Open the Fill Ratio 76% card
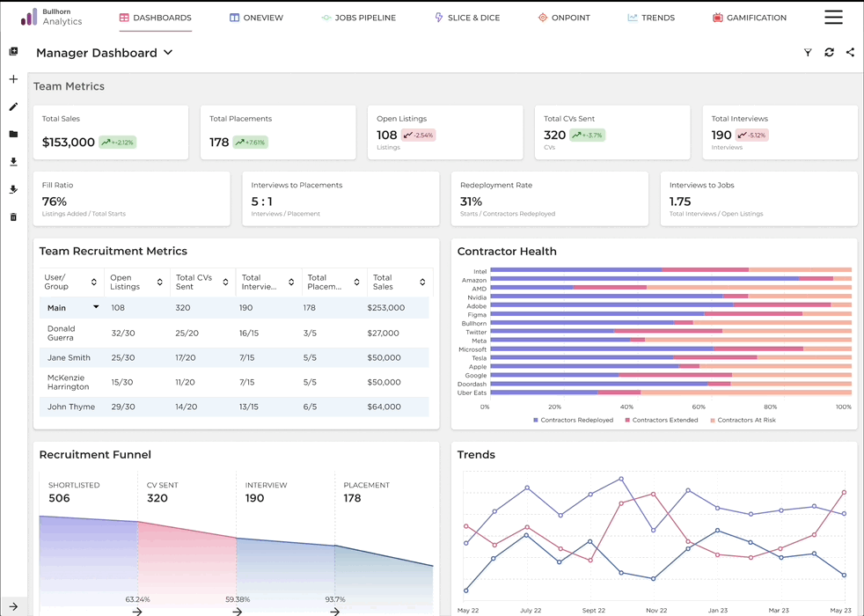 coord(132,198)
